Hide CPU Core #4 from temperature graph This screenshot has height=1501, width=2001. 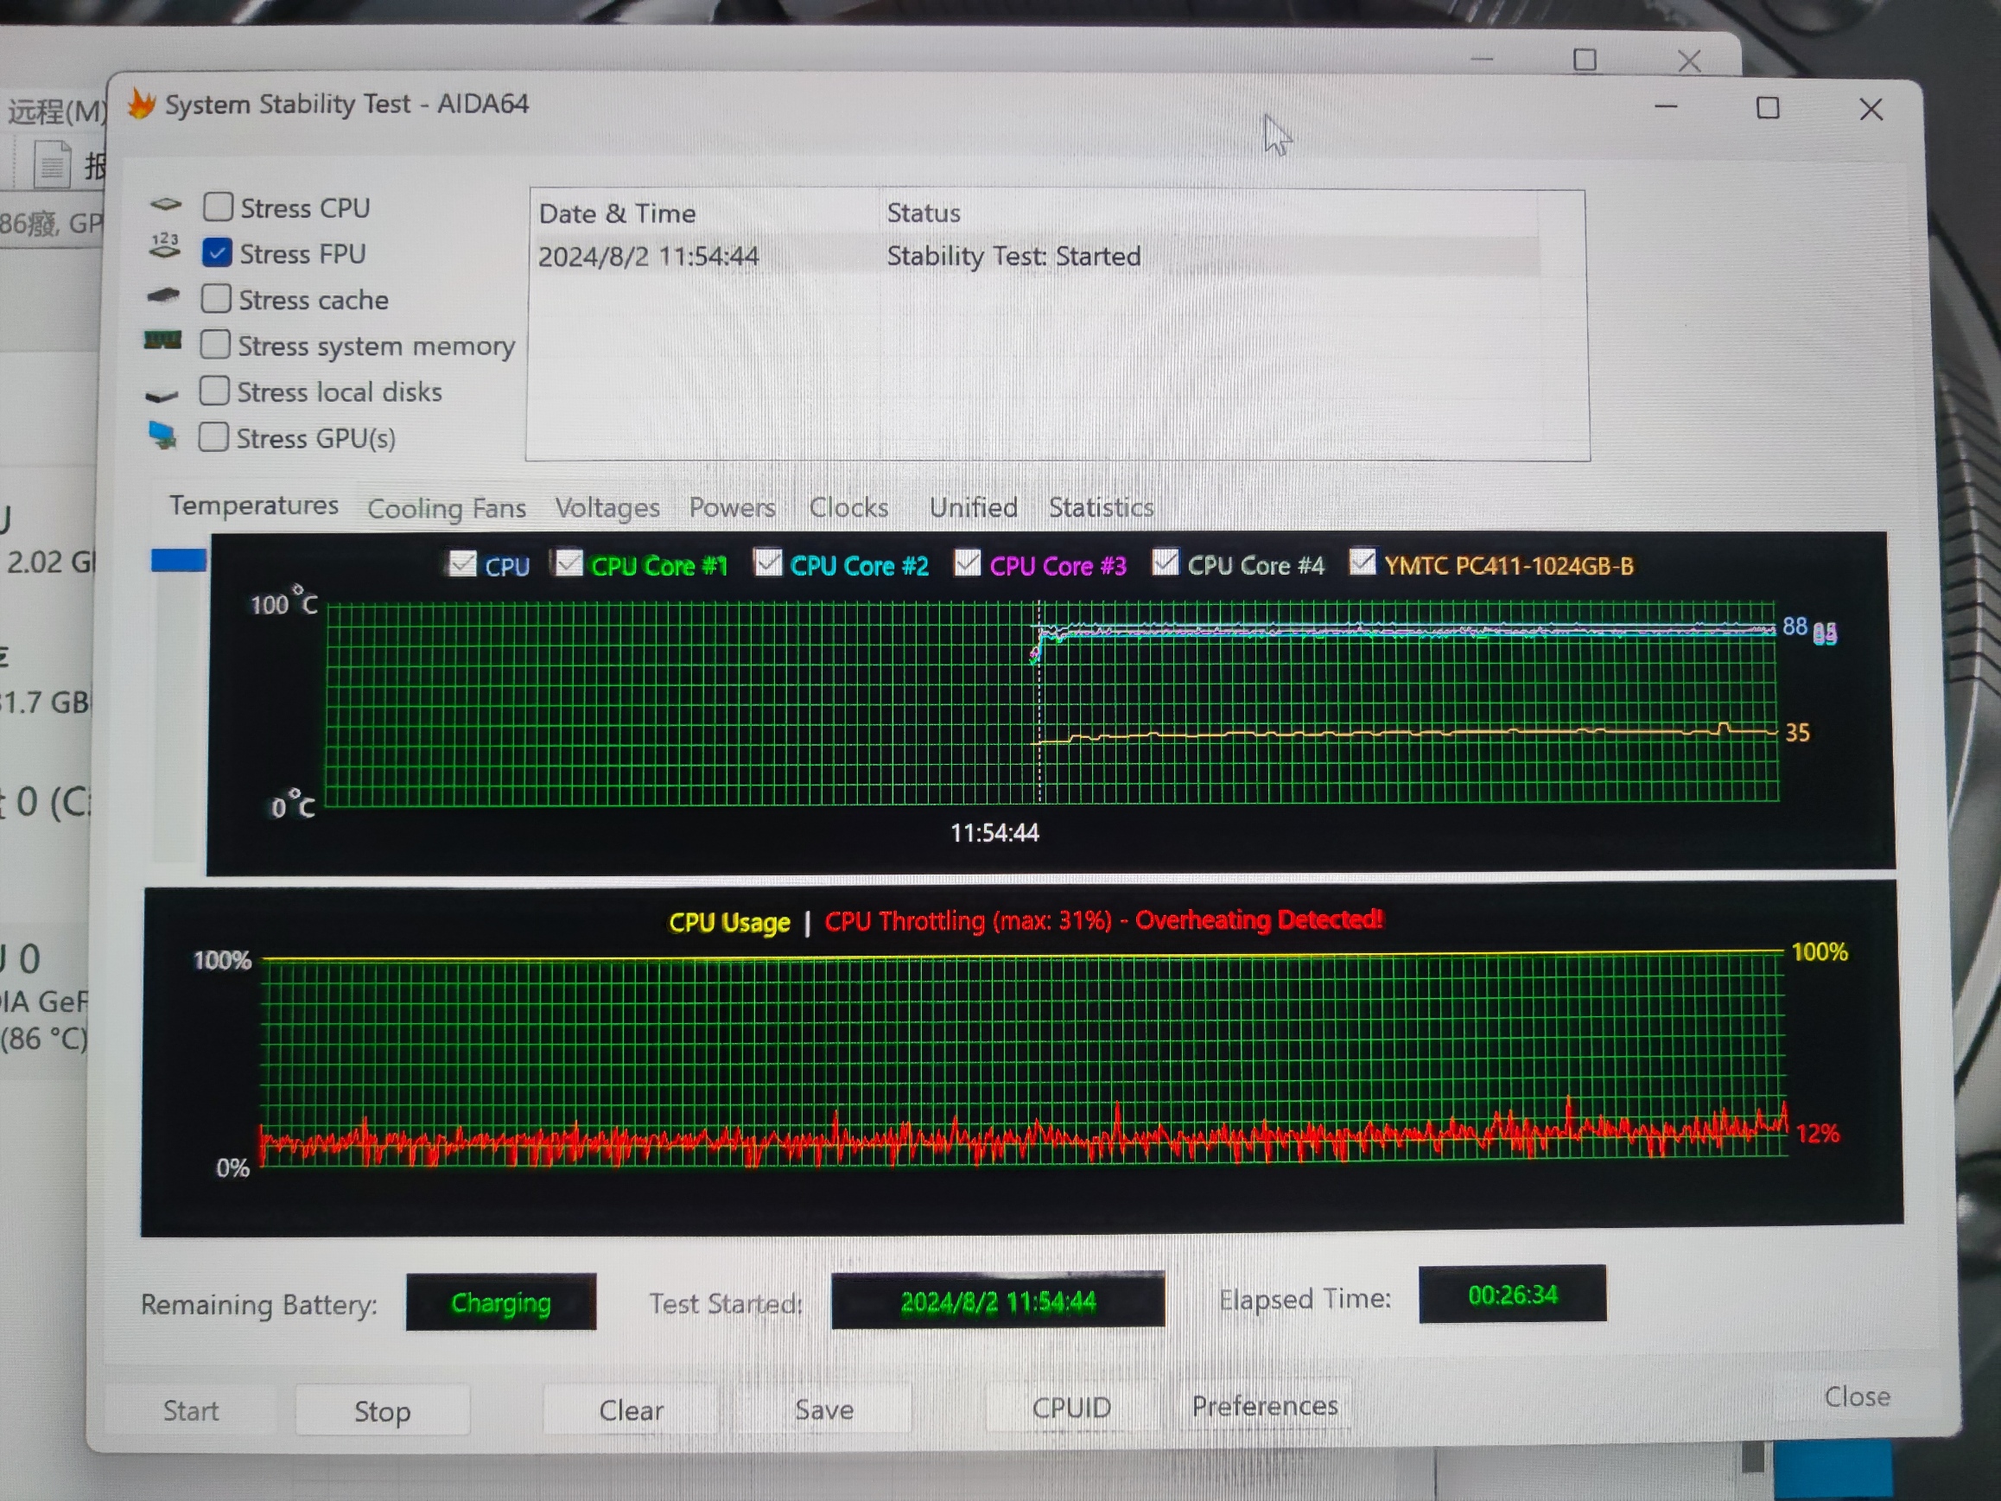pyautogui.click(x=1166, y=562)
